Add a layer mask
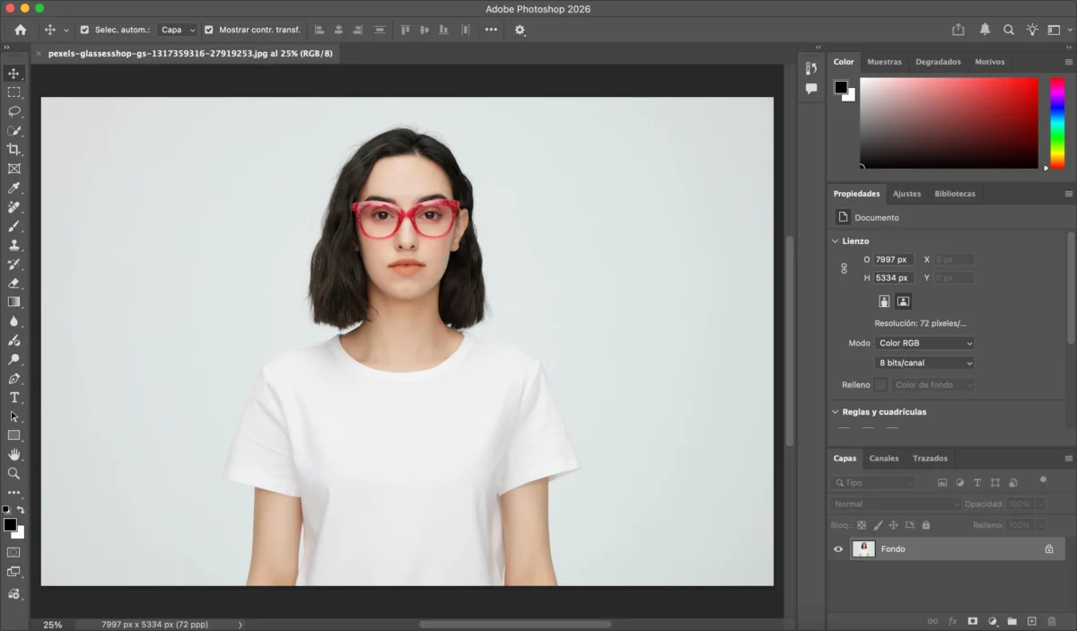This screenshot has width=1077, height=631. click(x=972, y=621)
